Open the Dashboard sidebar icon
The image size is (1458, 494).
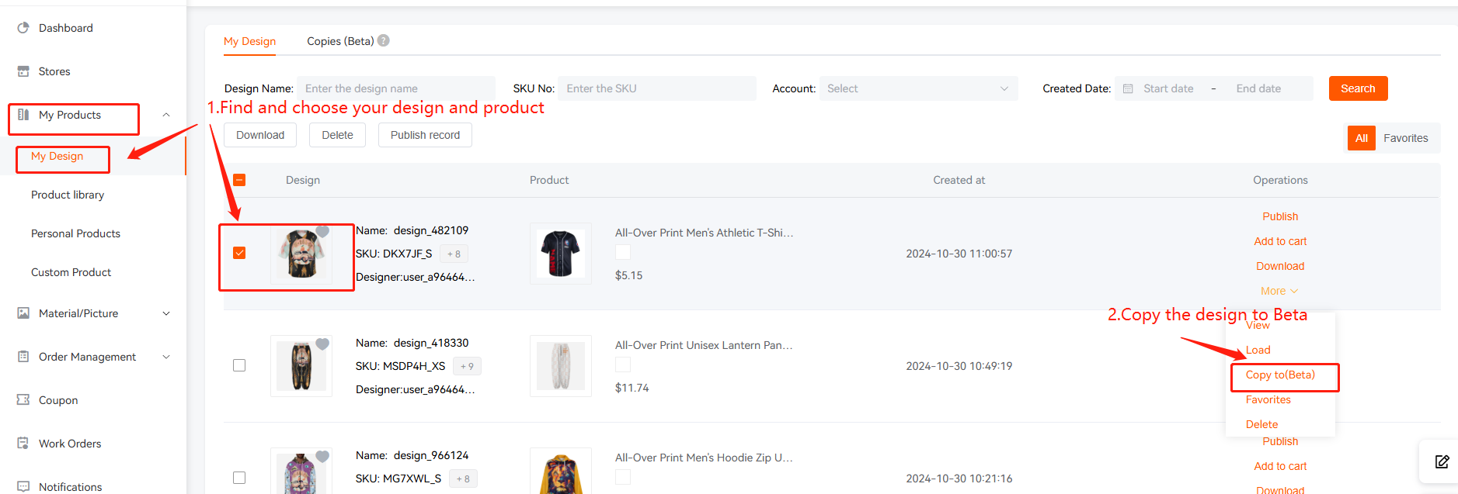23,28
